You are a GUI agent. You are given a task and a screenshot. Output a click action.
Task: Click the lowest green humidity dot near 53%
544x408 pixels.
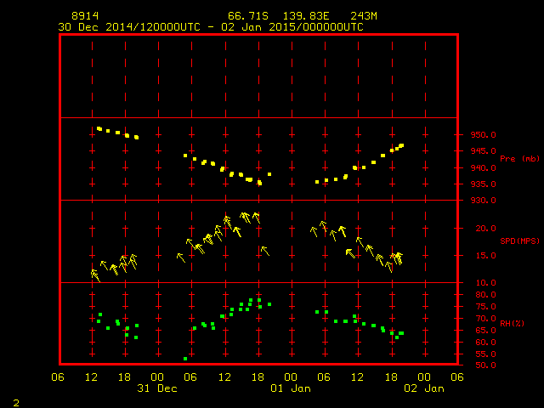(x=185, y=359)
